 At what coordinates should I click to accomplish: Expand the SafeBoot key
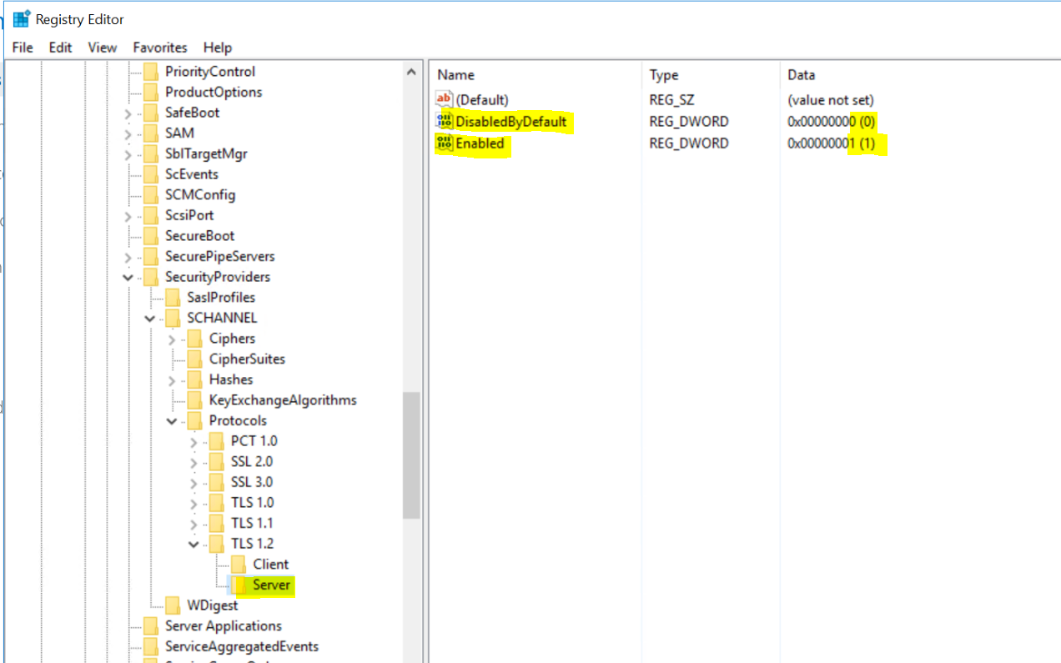[x=128, y=113]
